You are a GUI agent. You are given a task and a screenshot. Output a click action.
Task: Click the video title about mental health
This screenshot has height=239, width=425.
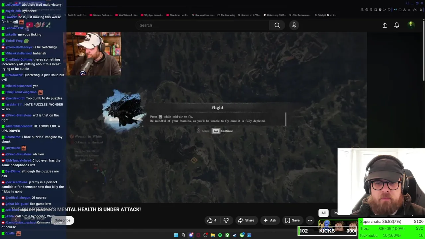coord(76,209)
